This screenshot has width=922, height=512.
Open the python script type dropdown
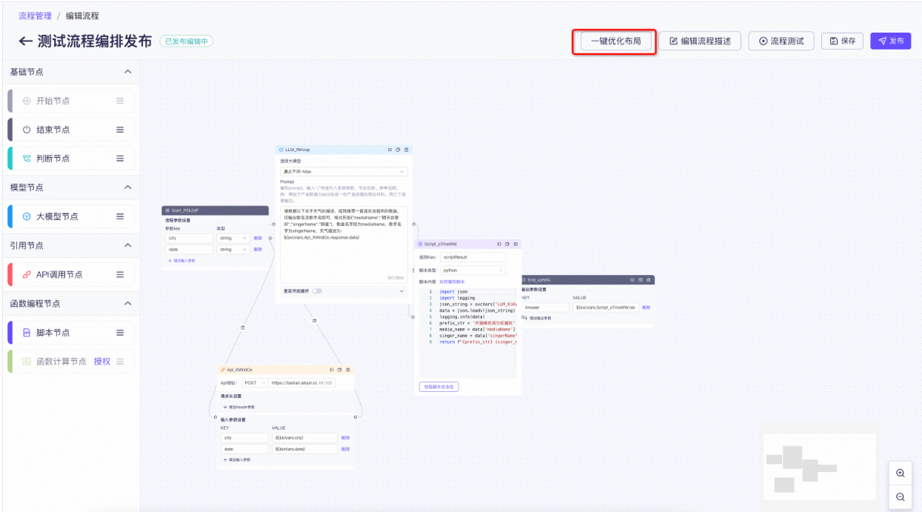click(x=472, y=270)
